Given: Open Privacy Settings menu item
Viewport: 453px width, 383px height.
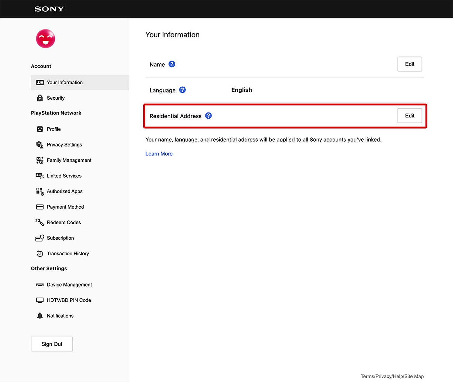Looking at the screenshot, I should pyautogui.click(x=64, y=145).
